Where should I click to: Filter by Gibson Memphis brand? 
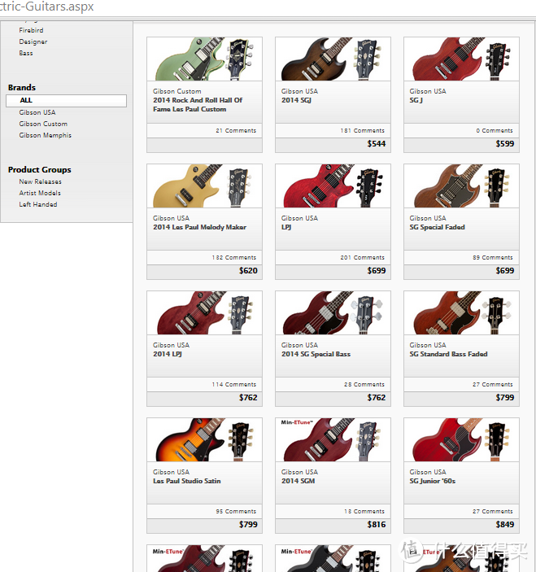pos(46,135)
